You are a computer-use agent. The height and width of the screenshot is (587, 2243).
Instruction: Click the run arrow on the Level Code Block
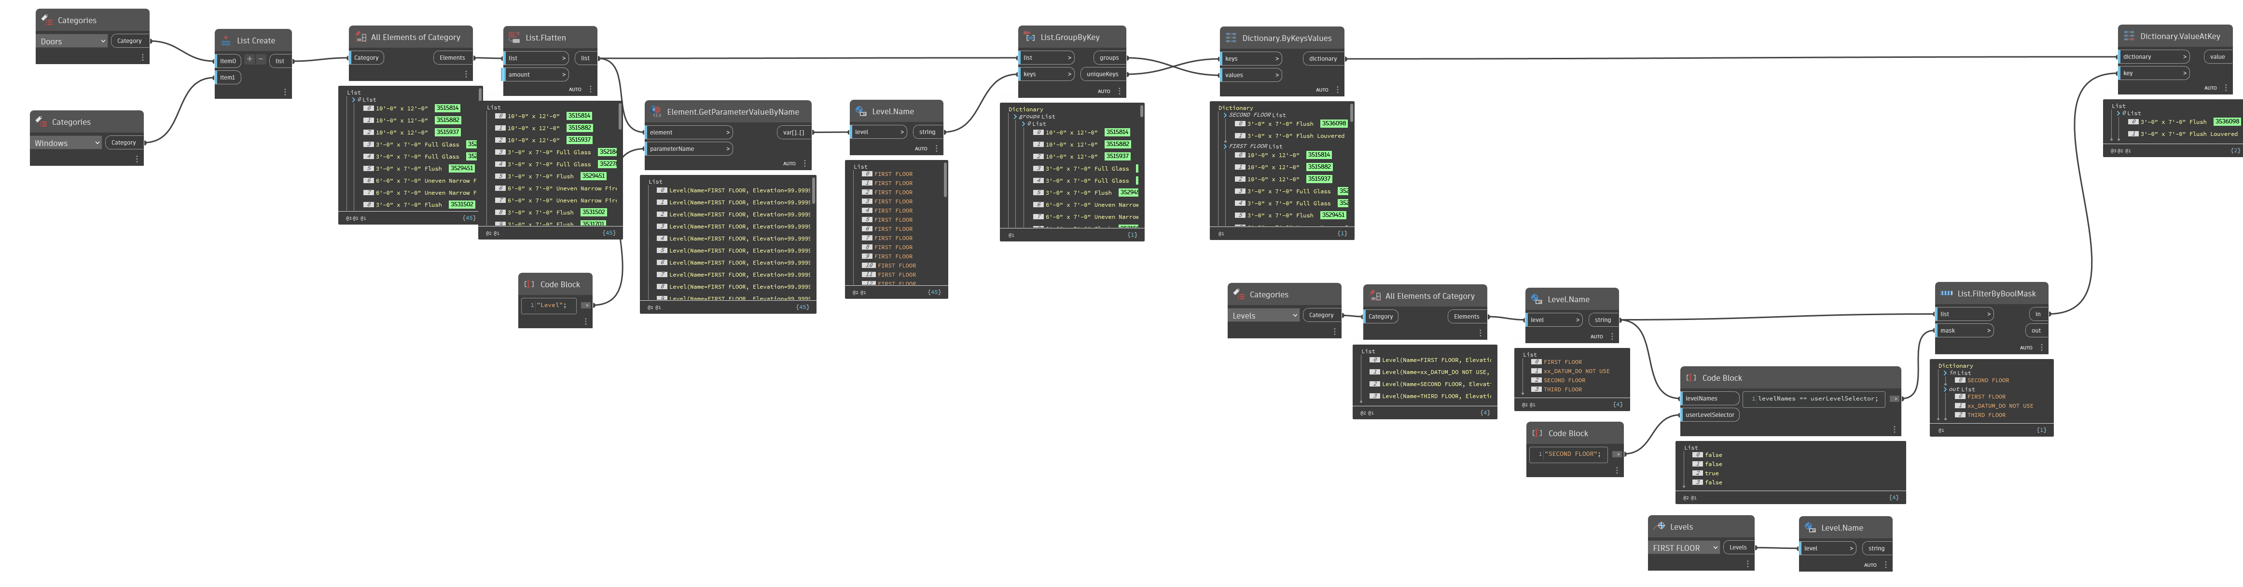coord(587,305)
